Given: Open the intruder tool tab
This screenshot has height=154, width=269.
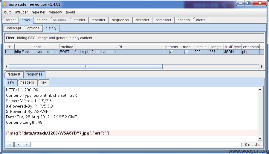Looking at the screenshot, I should [x=79, y=20].
